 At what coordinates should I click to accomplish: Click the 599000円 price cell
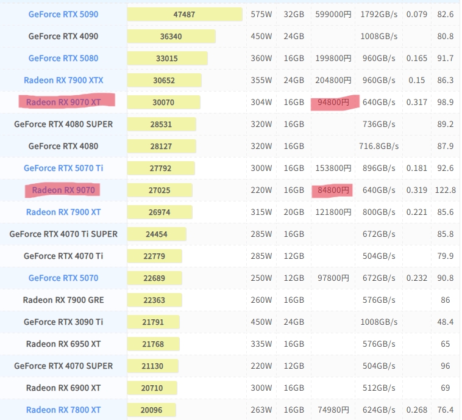[333, 14]
